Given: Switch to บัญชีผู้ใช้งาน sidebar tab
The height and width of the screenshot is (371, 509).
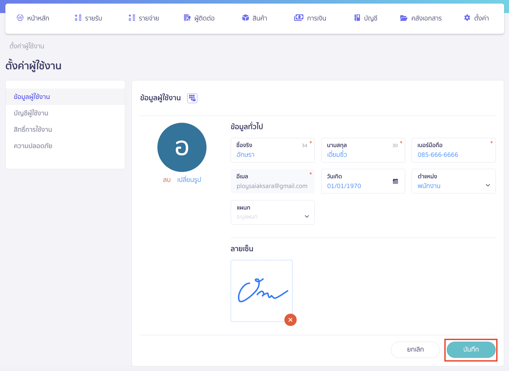Looking at the screenshot, I should pyautogui.click(x=31, y=113).
